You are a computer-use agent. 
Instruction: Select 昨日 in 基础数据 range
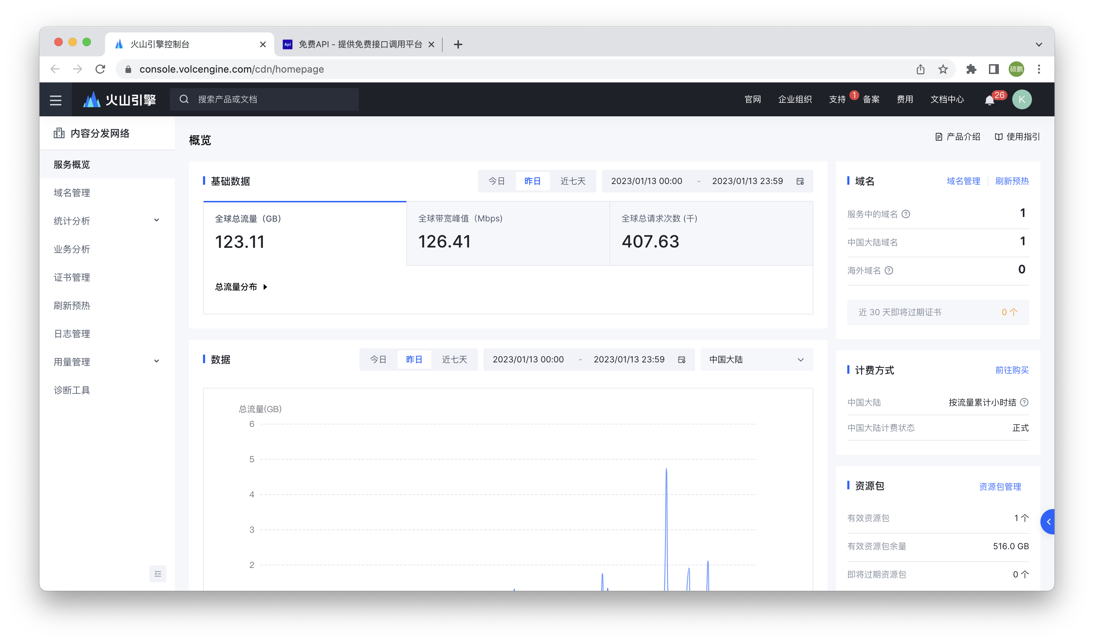(532, 181)
